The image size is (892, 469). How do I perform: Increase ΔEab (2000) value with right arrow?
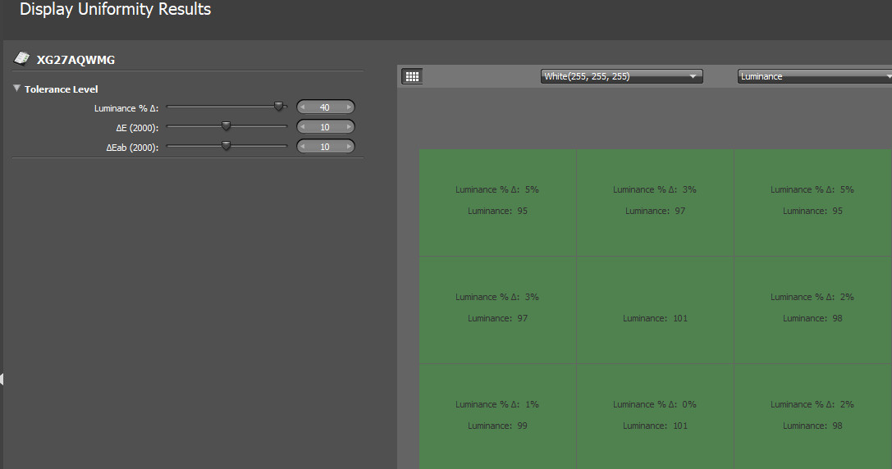(x=349, y=147)
